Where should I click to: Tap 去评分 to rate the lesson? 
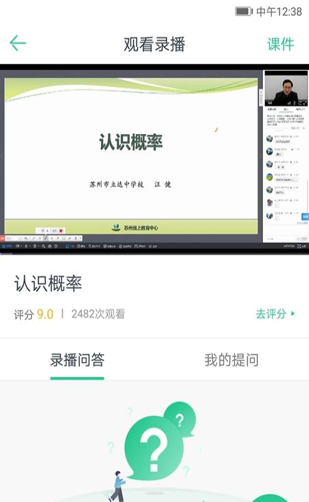[271, 314]
